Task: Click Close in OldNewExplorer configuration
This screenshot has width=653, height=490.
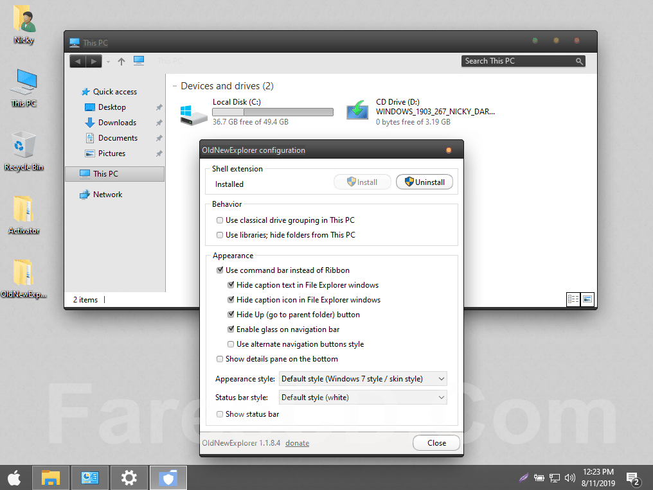Action: click(x=436, y=443)
